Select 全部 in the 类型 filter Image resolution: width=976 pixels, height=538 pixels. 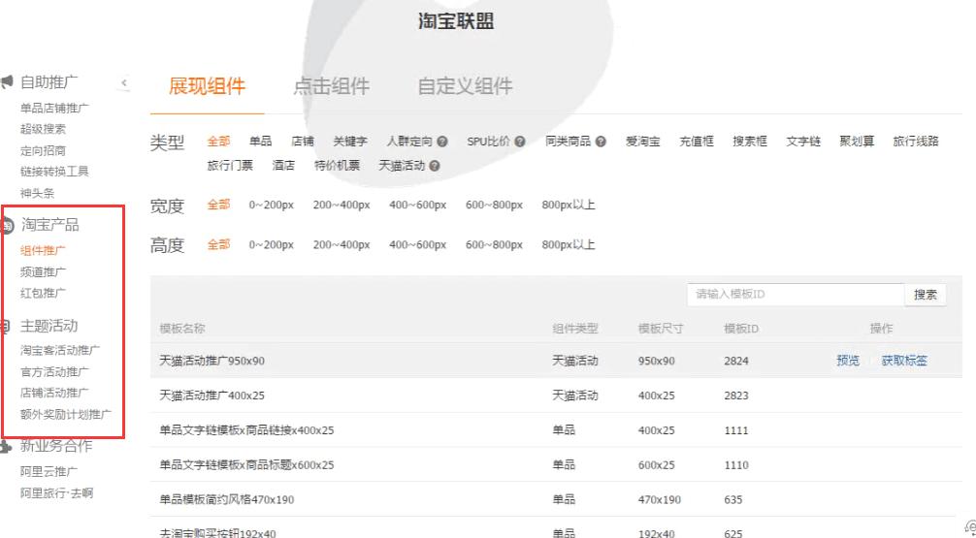pyautogui.click(x=218, y=142)
